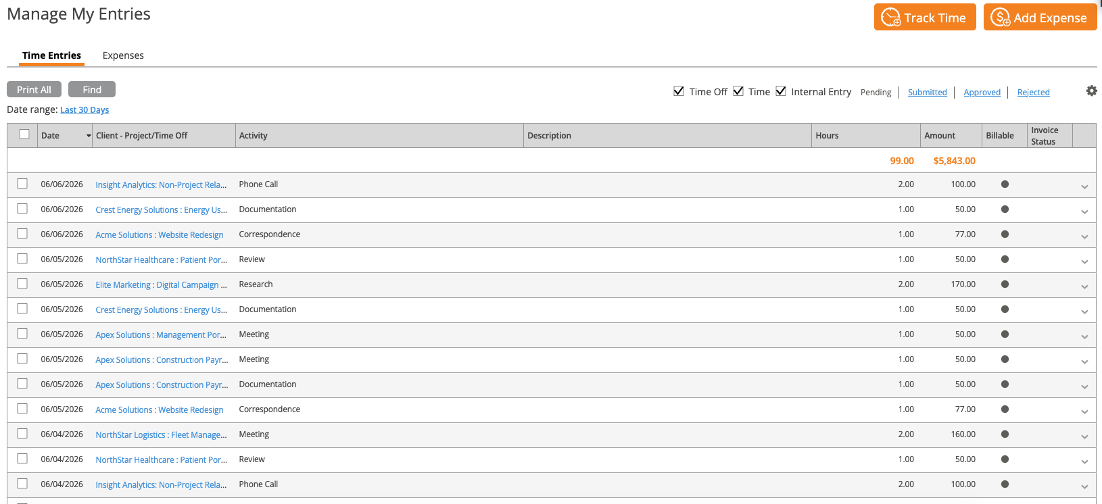Image resolution: width=1102 pixels, height=504 pixels.
Task: Show Rejected entries
Action: (x=1034, y=93)
